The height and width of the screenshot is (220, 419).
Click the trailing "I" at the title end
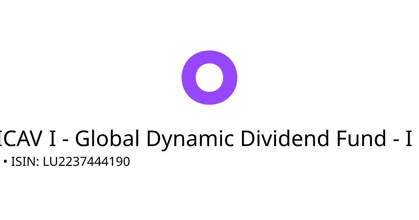pos(409,139)
